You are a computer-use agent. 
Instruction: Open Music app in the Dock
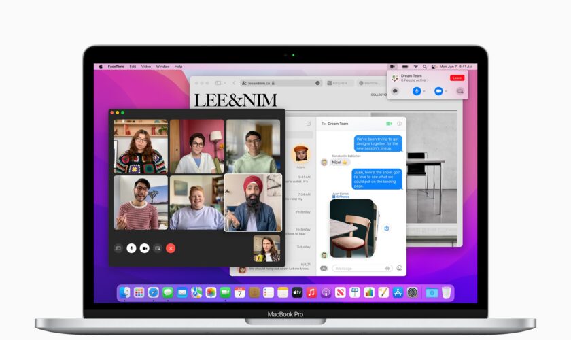tap(311, 292)
